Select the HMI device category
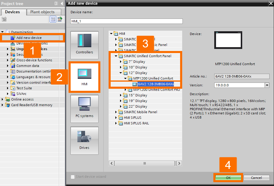Viewport: 274px width, 186px height. coord(84,77)
